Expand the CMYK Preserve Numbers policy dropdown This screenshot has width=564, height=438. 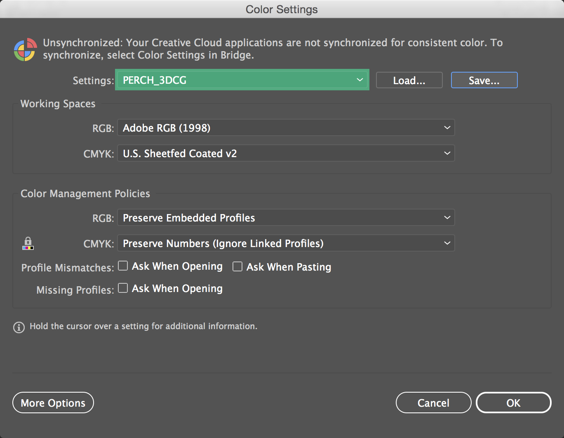286,243
